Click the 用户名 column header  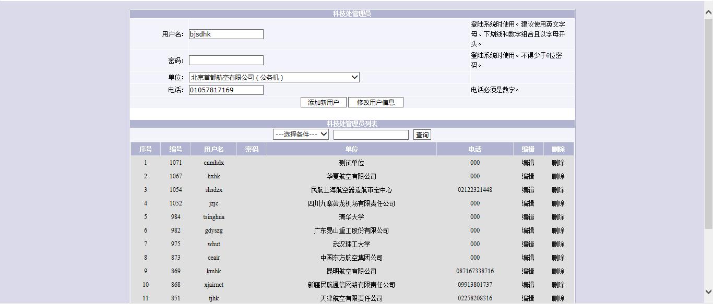[x=214, y=149]
